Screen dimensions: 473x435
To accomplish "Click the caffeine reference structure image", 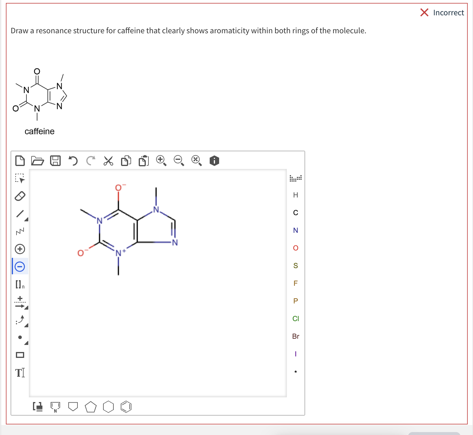I will point(40,94).
